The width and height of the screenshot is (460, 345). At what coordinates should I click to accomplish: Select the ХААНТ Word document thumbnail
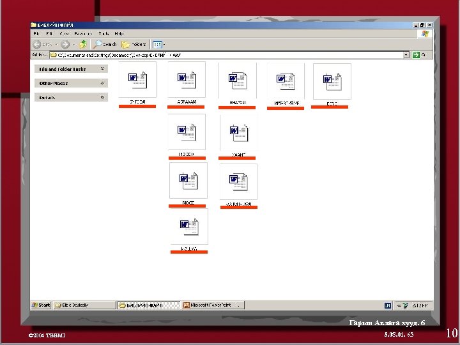pyautogui.click(x=238, y=132)
